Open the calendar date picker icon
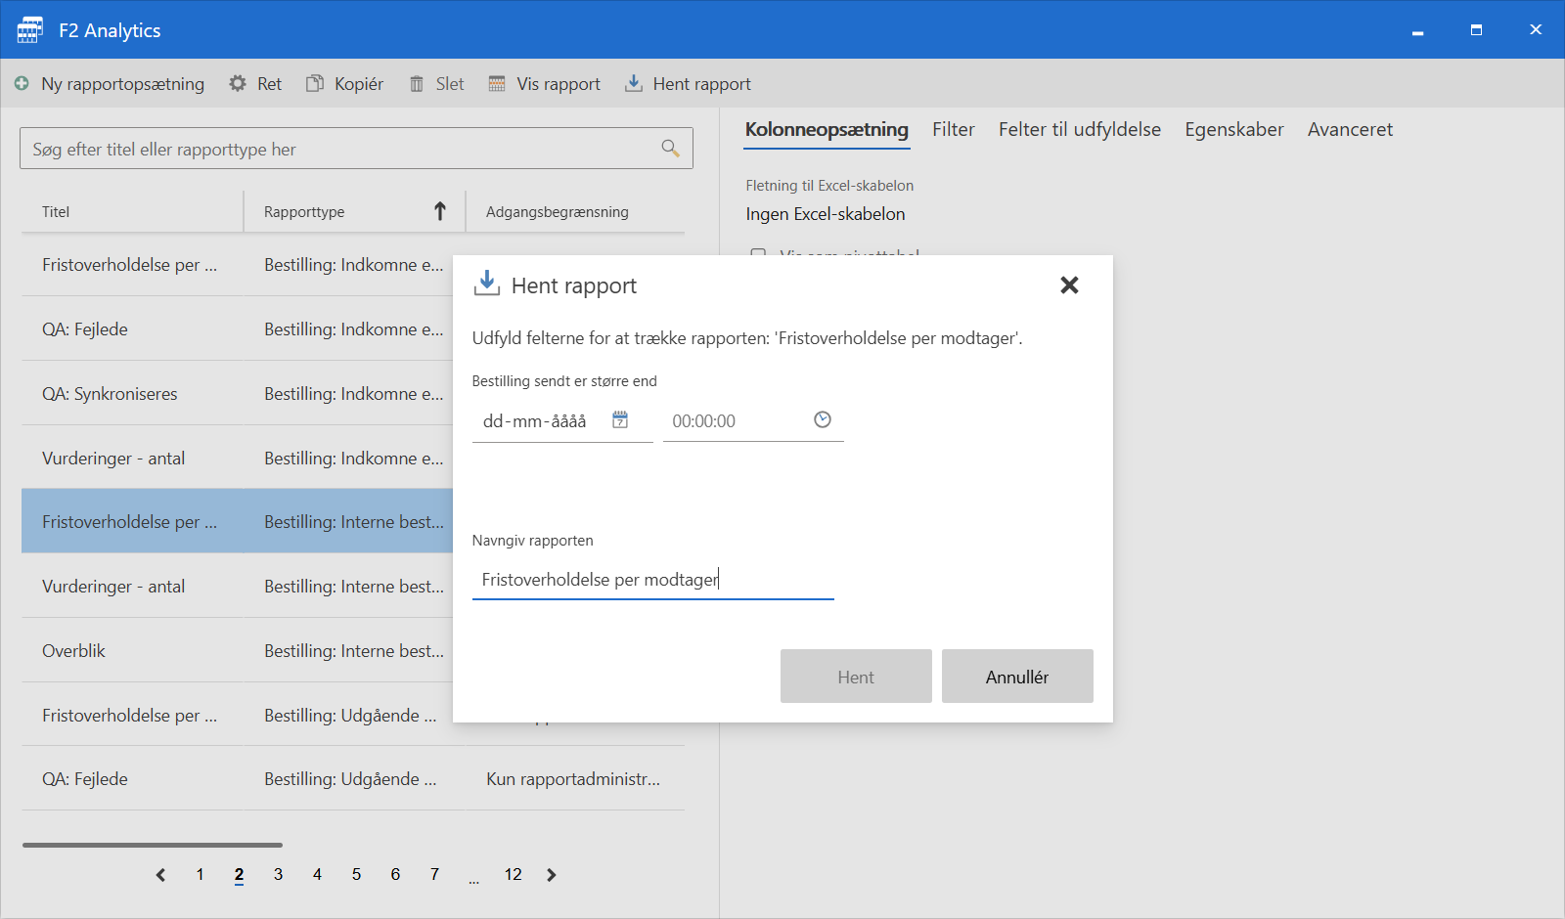This screenshot has width=1565, height=919. pyautogui.click(x=620, y=419)
